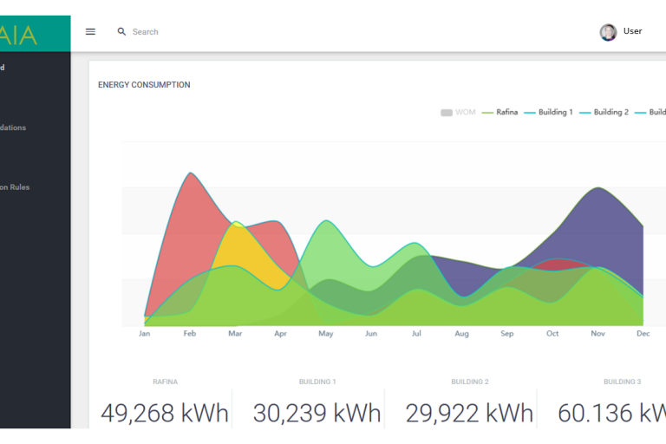The width and height of the screenshot is (666, 444).
Task: Click the Building 2 29,922 kWh value
Action: (x=469, y=413)
